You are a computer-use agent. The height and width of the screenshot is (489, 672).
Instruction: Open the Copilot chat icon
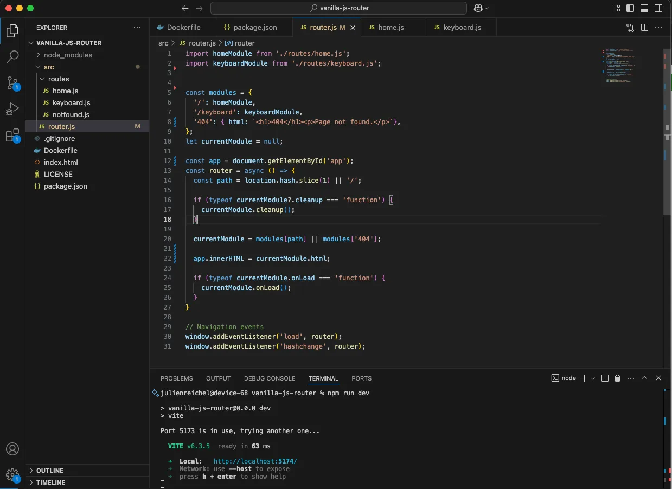pos(478,8)
